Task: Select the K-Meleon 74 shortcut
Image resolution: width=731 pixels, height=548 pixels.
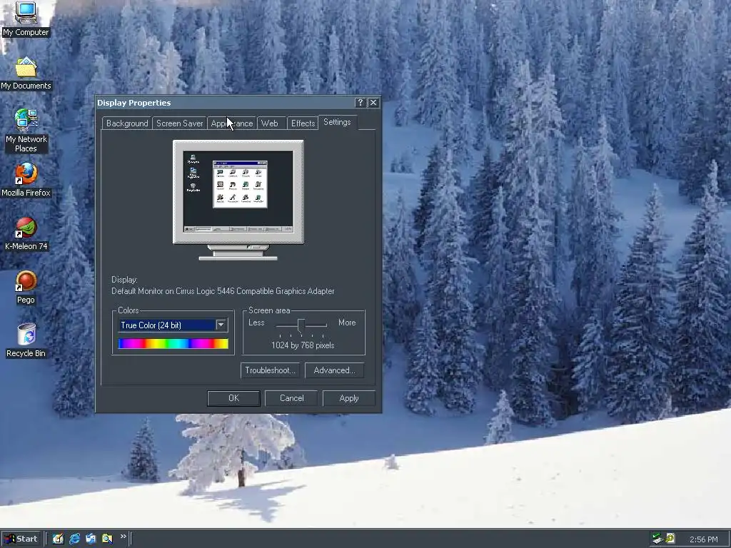Action: tap(26, 234)
